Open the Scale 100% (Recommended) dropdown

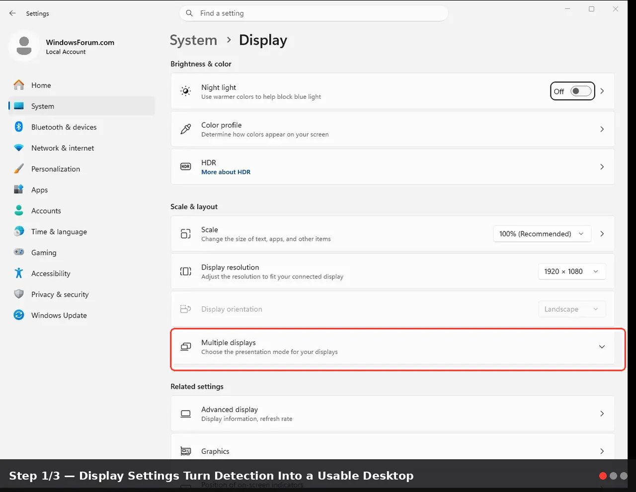(542, 234)
